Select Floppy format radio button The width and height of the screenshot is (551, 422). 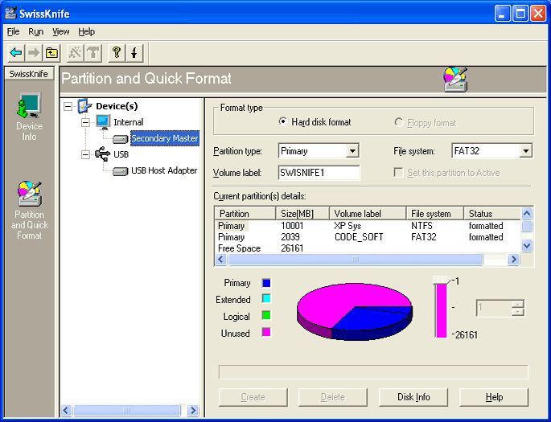coord(398,122)
